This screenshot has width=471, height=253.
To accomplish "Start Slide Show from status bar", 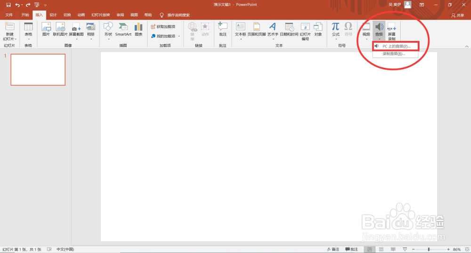I will pyautogui.click(x=405, y=249).
